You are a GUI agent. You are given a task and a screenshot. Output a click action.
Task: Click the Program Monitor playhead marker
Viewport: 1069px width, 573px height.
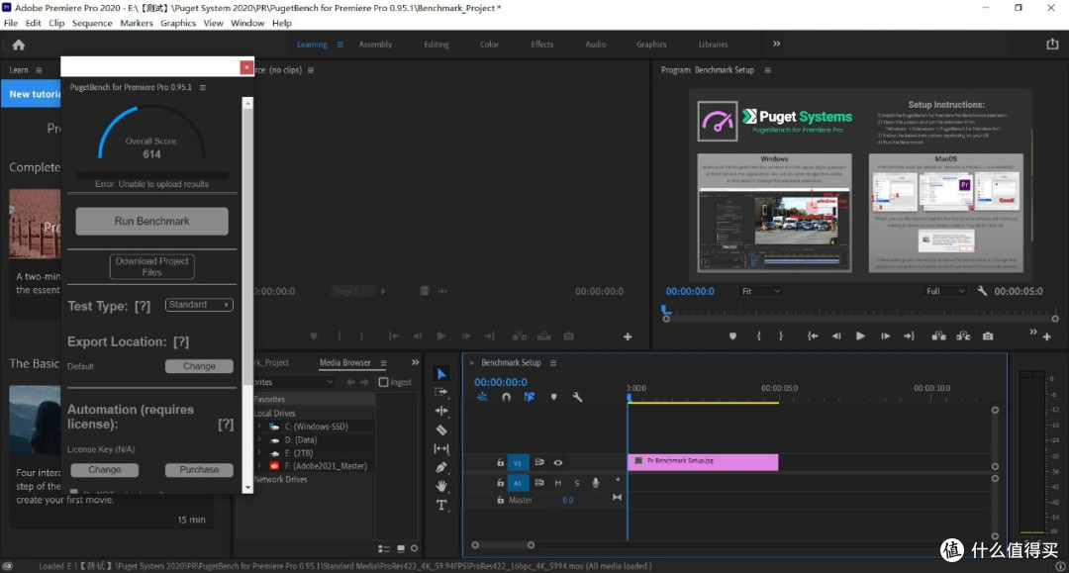point(666,310)
